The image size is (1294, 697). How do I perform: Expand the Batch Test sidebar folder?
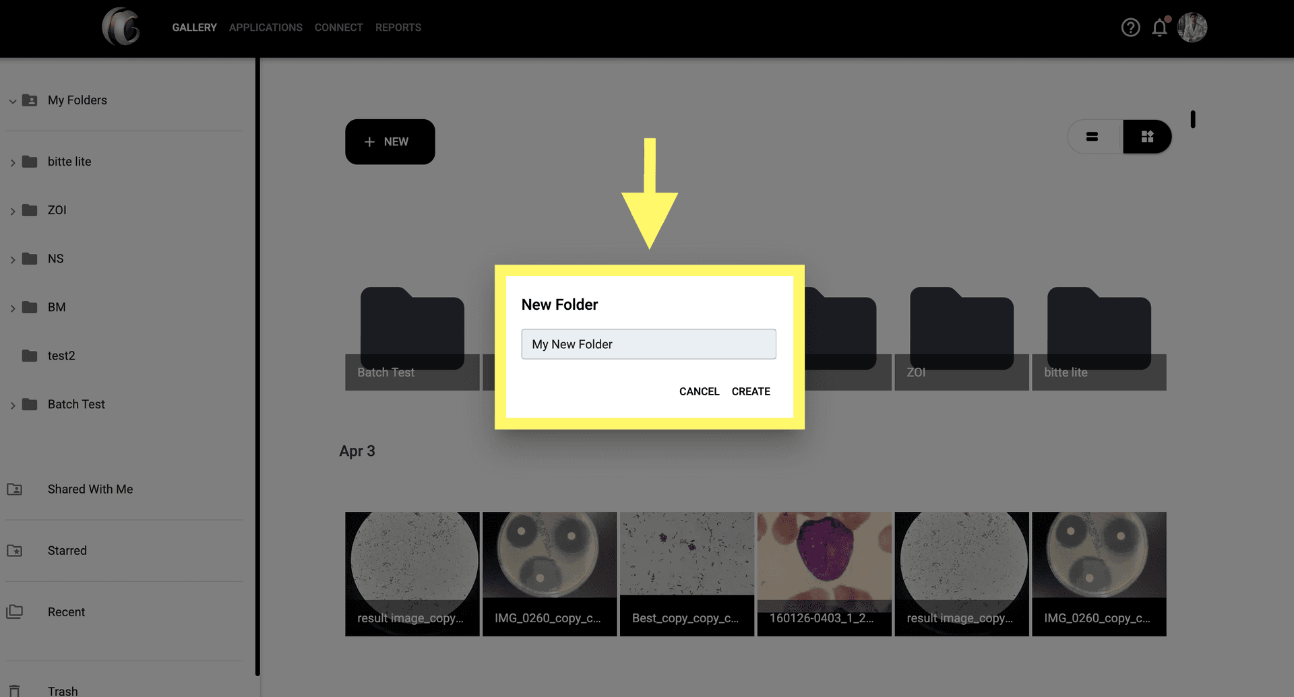click(x=13, y=405)
